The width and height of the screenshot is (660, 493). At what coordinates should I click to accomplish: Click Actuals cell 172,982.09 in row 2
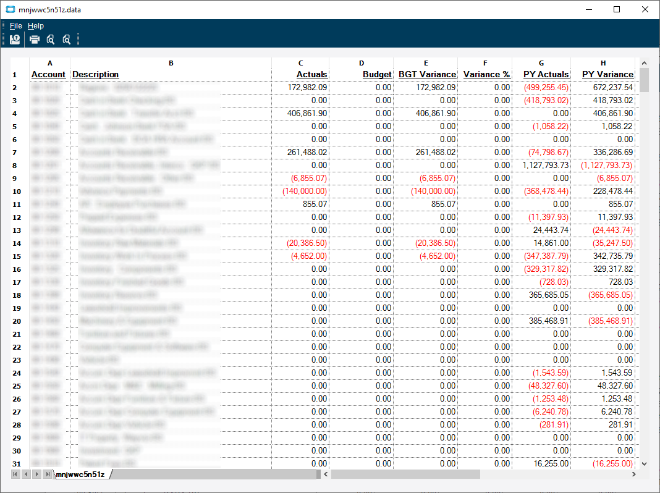(x=300, y=88)
